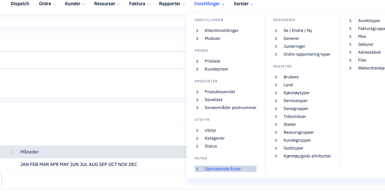Select Gjentakende Ruter menu entry
This screenshot has height=195, width=385.
tap(225, 169)
